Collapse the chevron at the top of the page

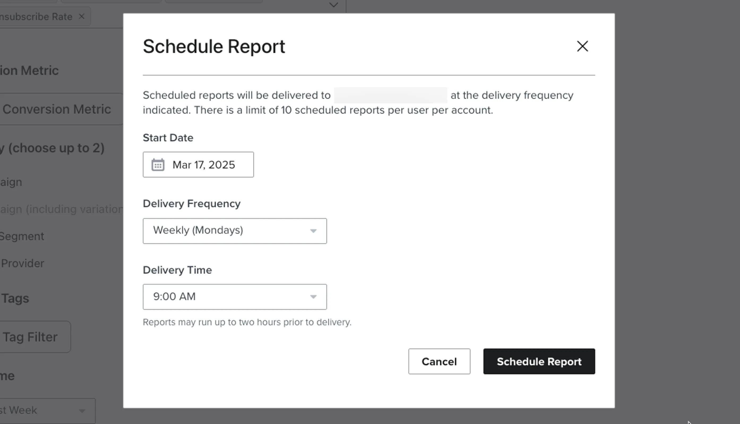pos(333,5)
